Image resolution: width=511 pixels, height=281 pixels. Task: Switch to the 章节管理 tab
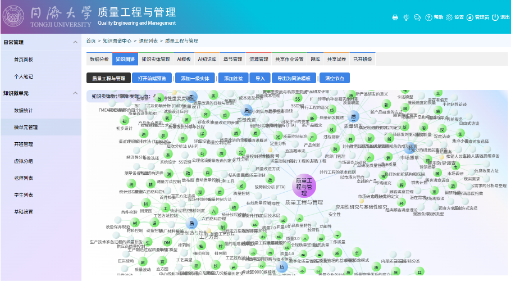click(232, 59)
